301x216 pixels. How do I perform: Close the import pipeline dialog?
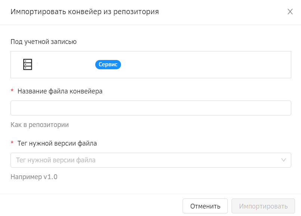(290, 12)
